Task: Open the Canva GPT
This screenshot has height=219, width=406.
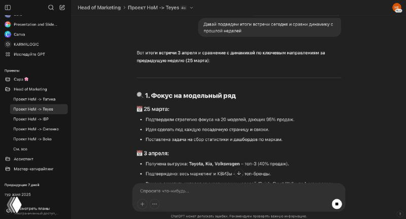Action: click(x=19, y=34)
